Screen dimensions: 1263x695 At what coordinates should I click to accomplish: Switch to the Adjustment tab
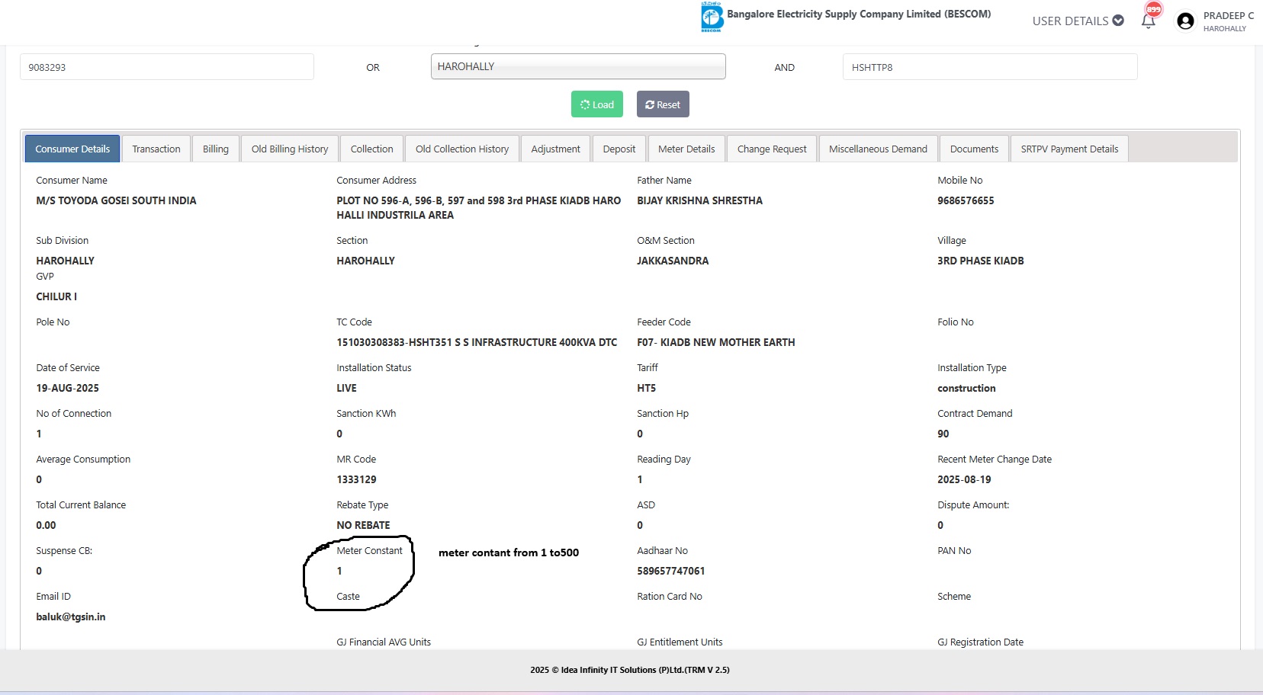tap(555, 149)
